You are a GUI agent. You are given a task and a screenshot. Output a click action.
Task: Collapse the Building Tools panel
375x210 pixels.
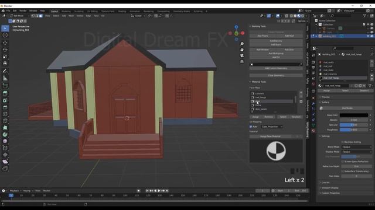tap(250, 26)
